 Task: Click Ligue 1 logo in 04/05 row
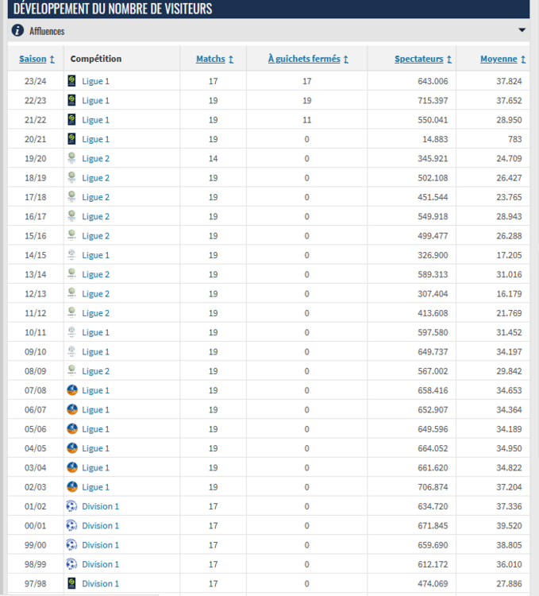72,448
